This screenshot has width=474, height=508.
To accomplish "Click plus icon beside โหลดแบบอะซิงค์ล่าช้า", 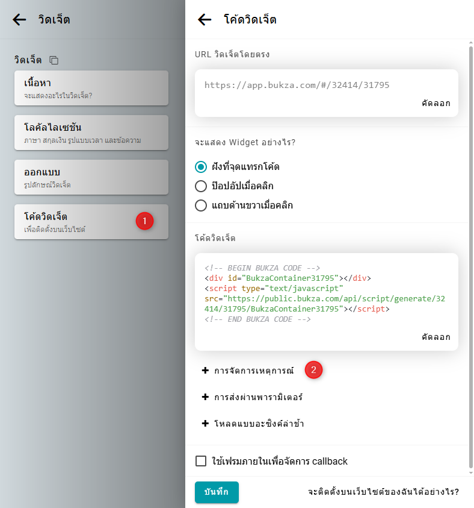I will click(205, 424).
